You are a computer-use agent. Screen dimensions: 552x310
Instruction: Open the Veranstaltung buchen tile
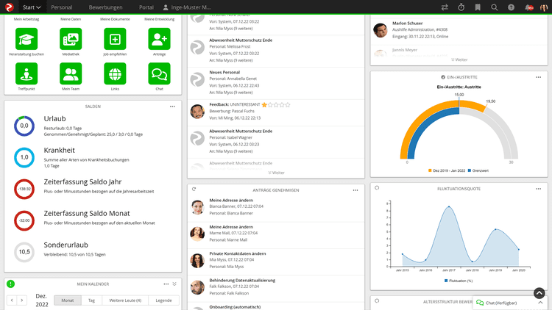pyautogui.click(x=27, y=39)
